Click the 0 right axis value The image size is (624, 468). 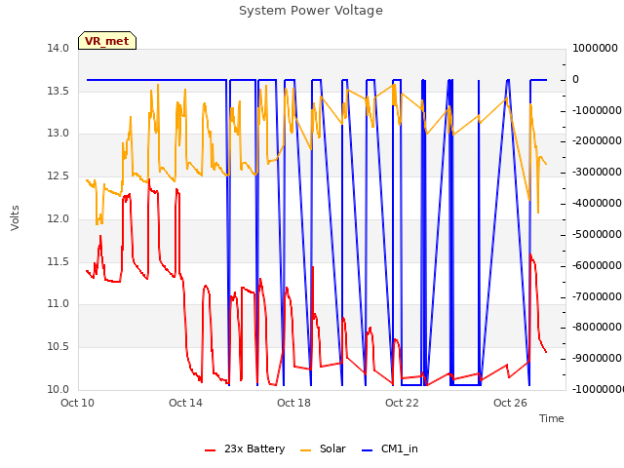coord(575,79)
